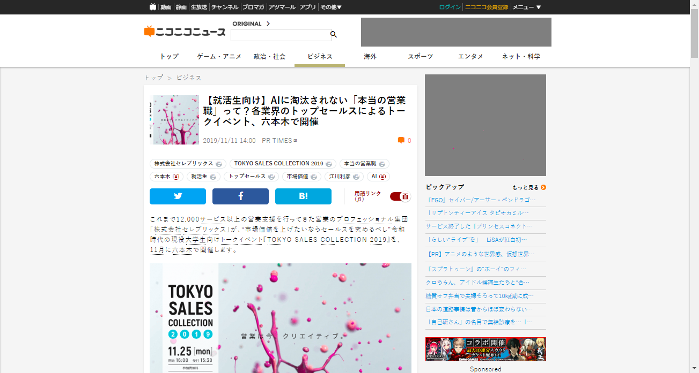Select the ビジネス tab

(320, 56)
